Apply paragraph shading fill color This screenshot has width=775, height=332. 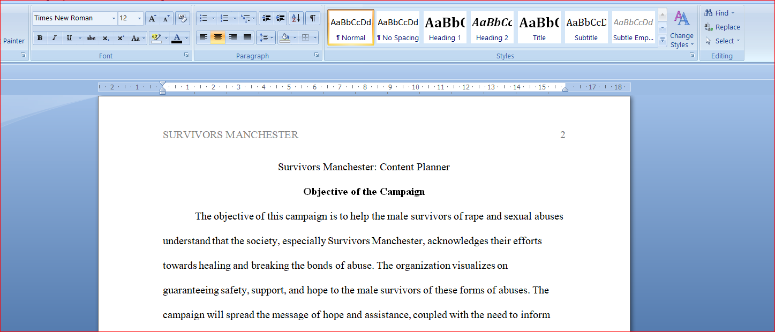click(285, 38)
